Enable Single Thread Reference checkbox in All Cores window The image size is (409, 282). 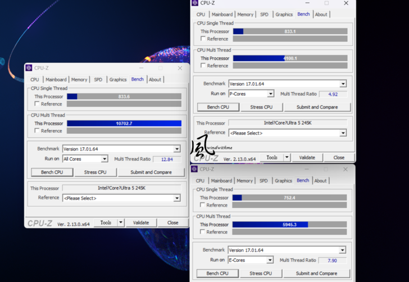(37, 104)
